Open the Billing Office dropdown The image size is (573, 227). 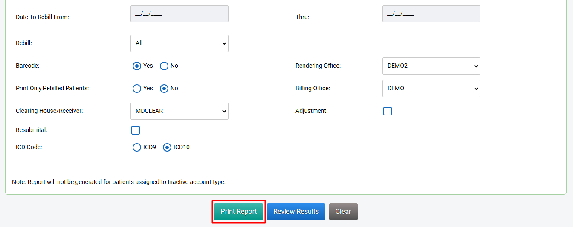click(431, 89)
